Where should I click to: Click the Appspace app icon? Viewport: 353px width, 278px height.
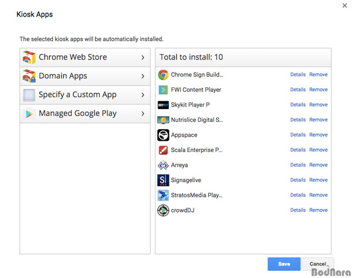coord(163,135)
